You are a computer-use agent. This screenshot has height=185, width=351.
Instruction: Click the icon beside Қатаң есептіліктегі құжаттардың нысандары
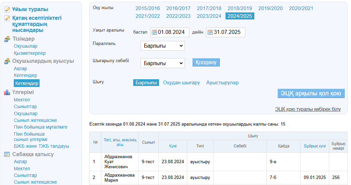click(x=7, y=18)
